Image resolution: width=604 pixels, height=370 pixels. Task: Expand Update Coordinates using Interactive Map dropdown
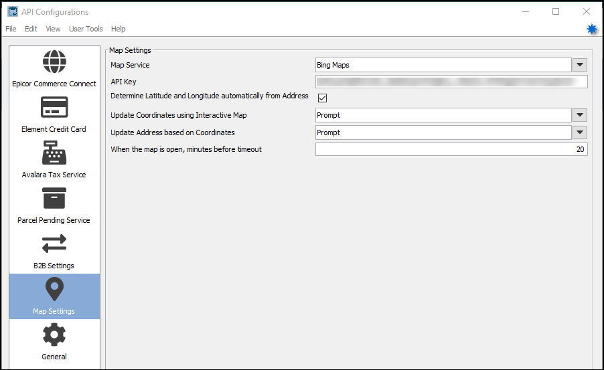pos(580,115)
